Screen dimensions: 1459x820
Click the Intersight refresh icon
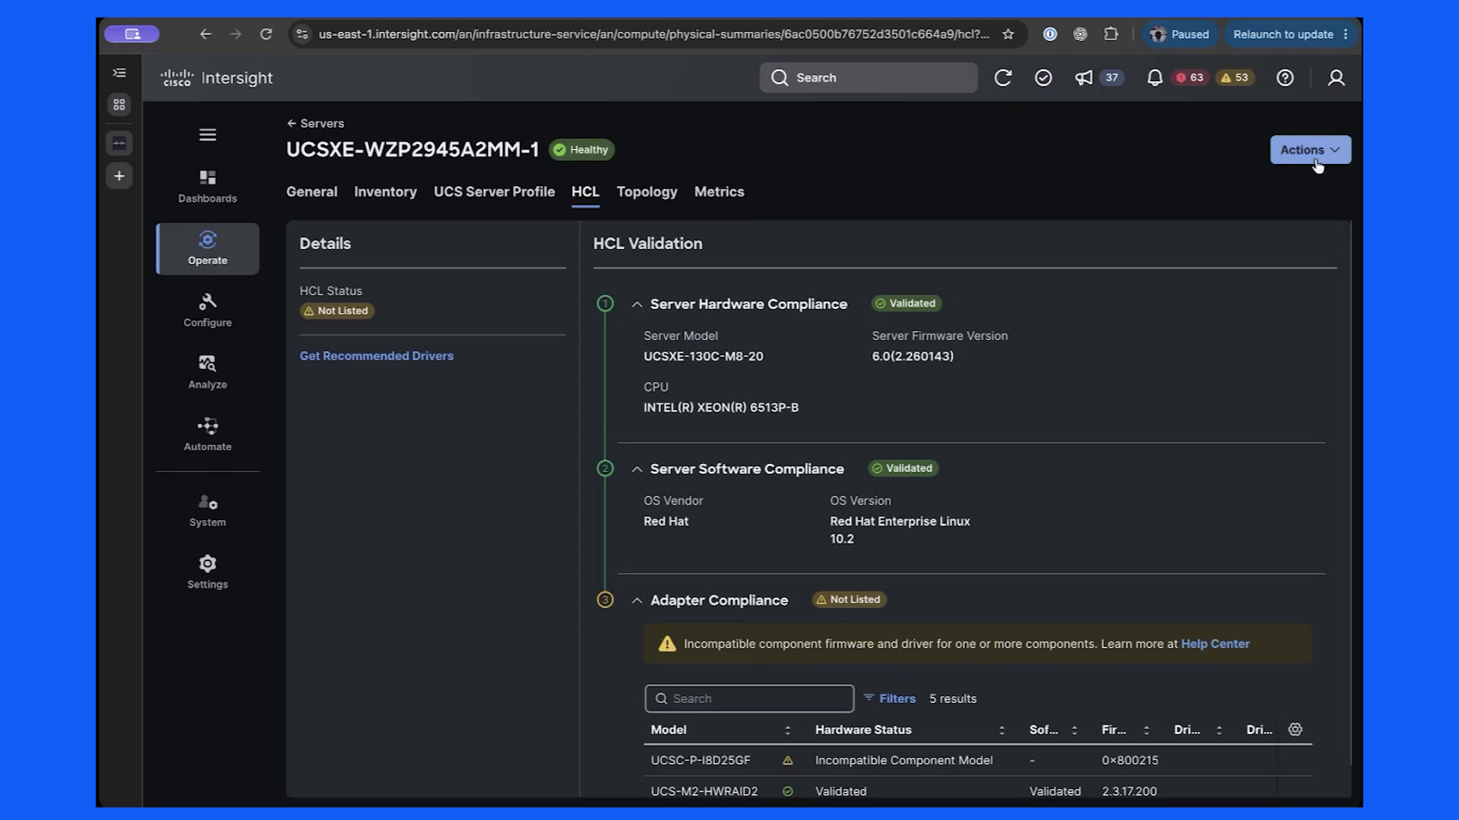tap(1003, 77)
